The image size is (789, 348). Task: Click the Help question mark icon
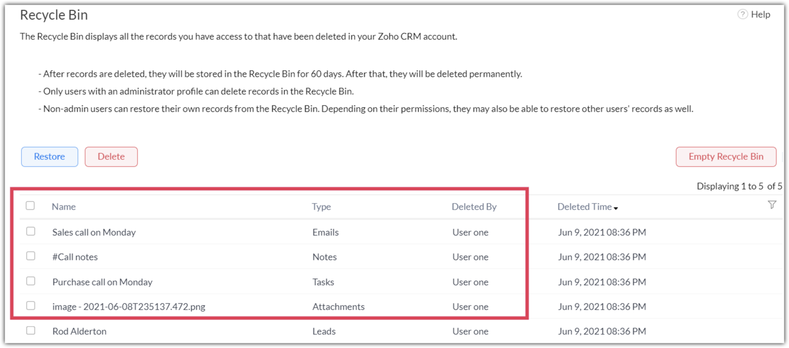pyautogui.click(x=742, y=14)
